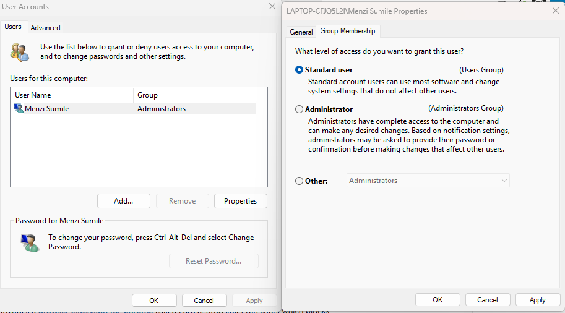The height and width of the screenshot is (313, 565).
Task: Select the Group Membership tab
Action: coord(348,31)
